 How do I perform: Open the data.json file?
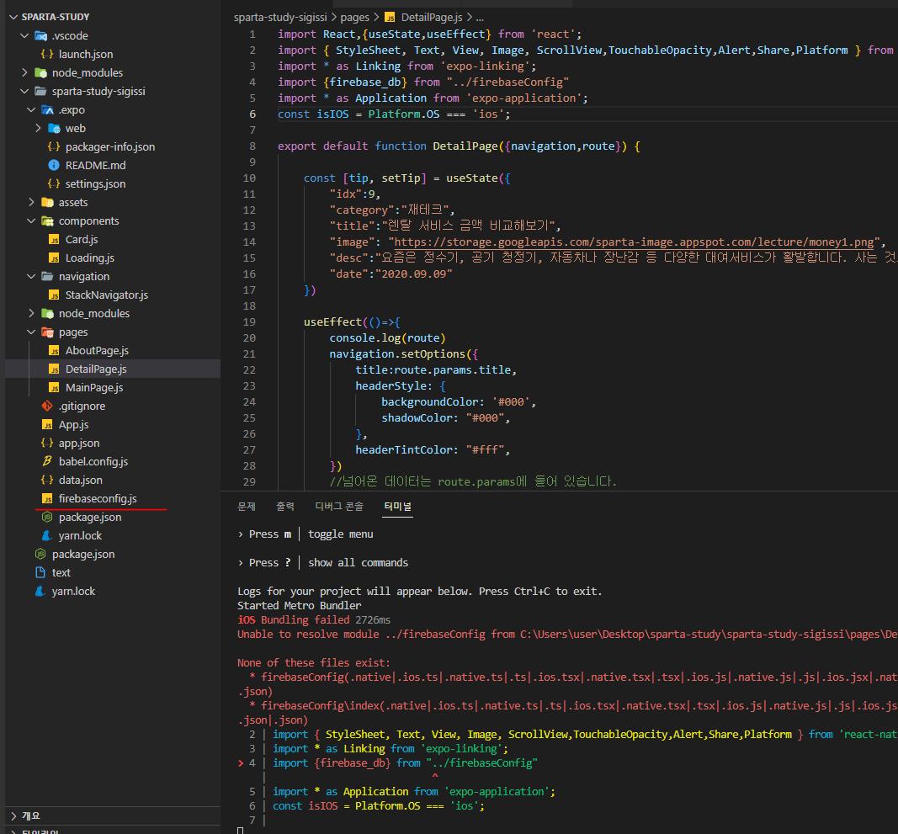(x=80, y=480)
